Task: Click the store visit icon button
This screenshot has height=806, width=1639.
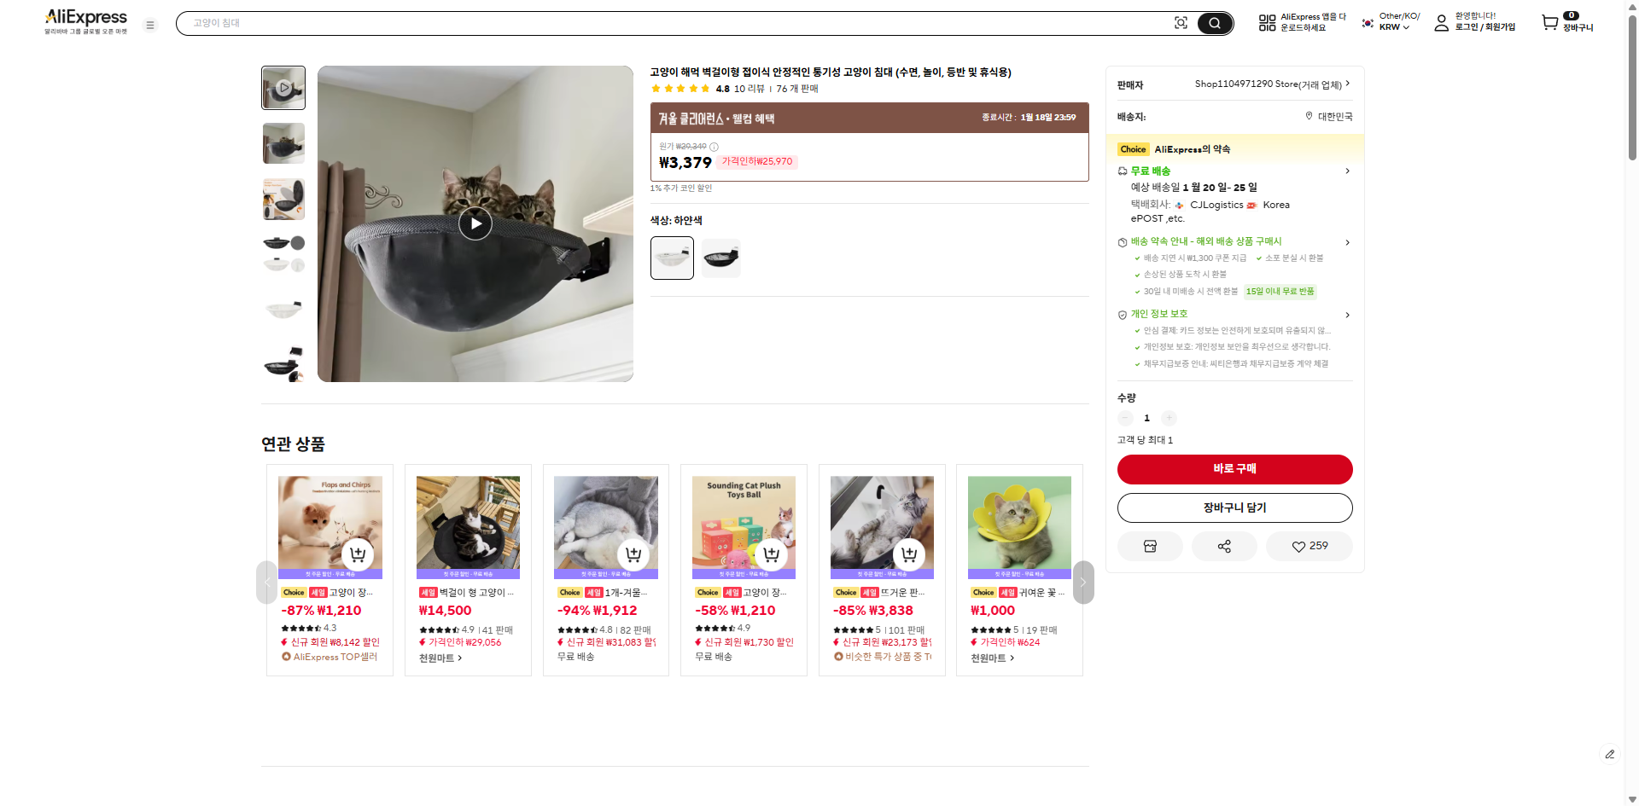Action: click(1150, 546)
